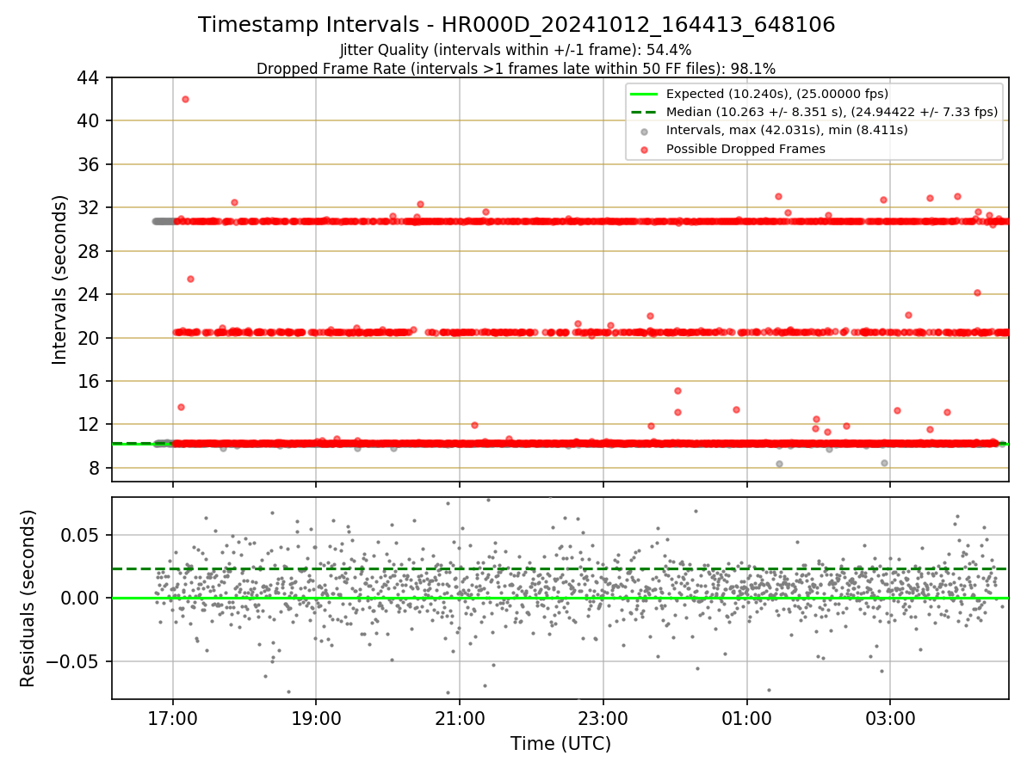The image size is (1033, 774).
Task: Click the Expected (10.240s) legend entry
Action: (776, 94)
